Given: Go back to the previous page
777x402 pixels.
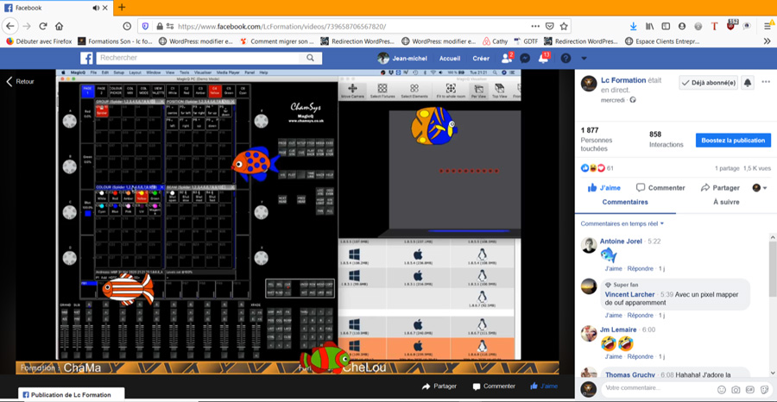Looking at the screenshot, I should [x=10, y=26].
